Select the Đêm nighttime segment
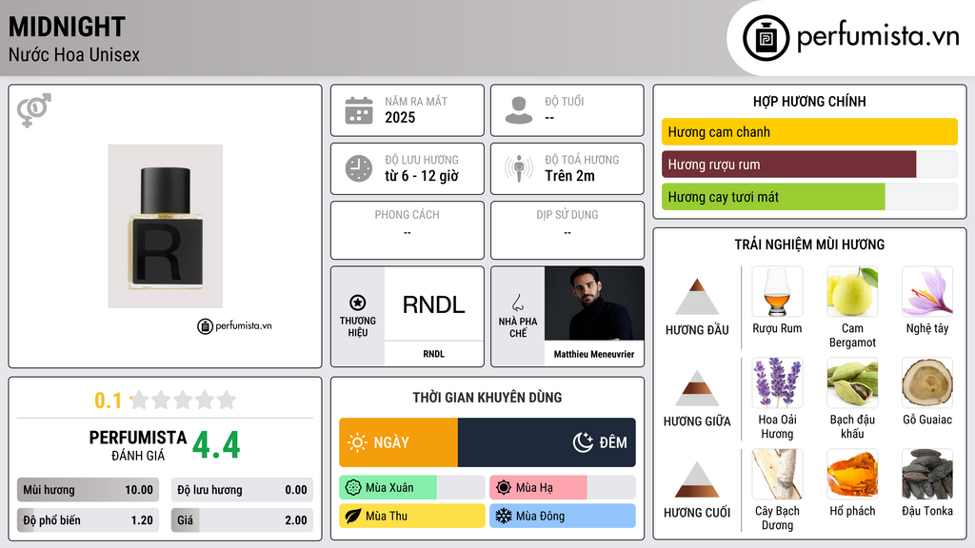The width and height of the screenshot is (975, 548). point(547,442)
